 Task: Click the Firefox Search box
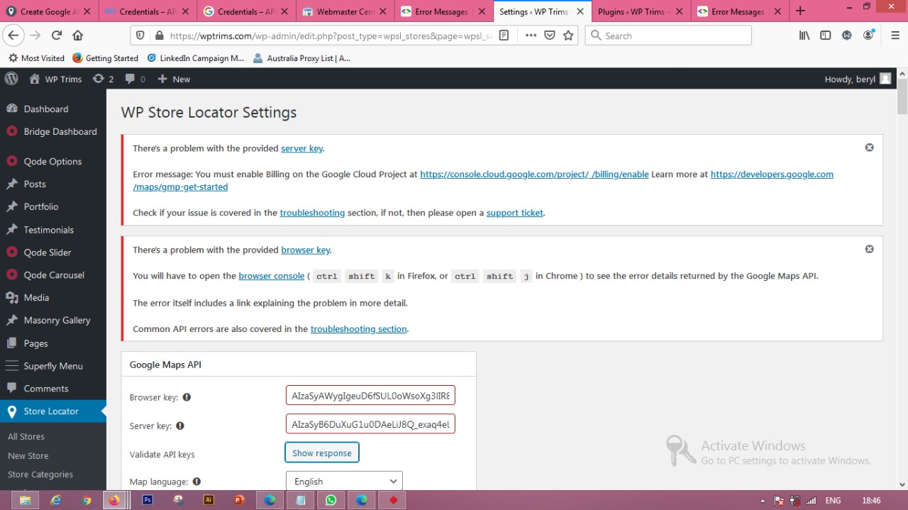tap(668, 35)
